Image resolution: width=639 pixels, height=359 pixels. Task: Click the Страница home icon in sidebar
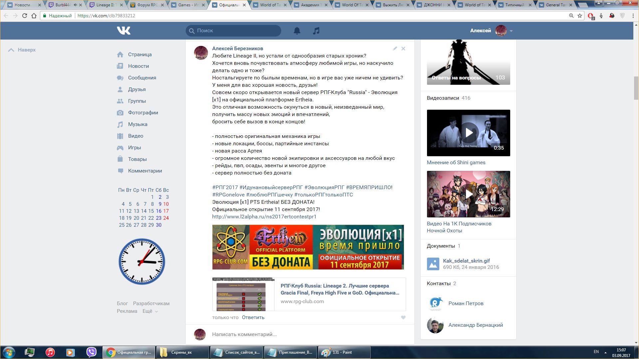(120, 55)
